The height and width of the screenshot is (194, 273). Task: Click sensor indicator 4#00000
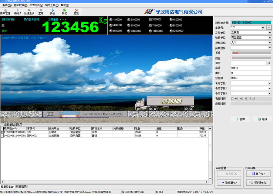coord(176,20)
